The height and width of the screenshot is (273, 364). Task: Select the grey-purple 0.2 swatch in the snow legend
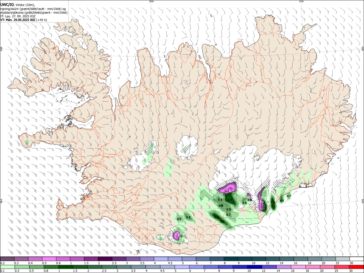point(7,259)
